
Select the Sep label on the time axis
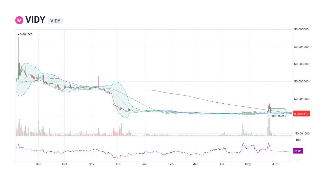pyautogui.click(x=38, y=164)
